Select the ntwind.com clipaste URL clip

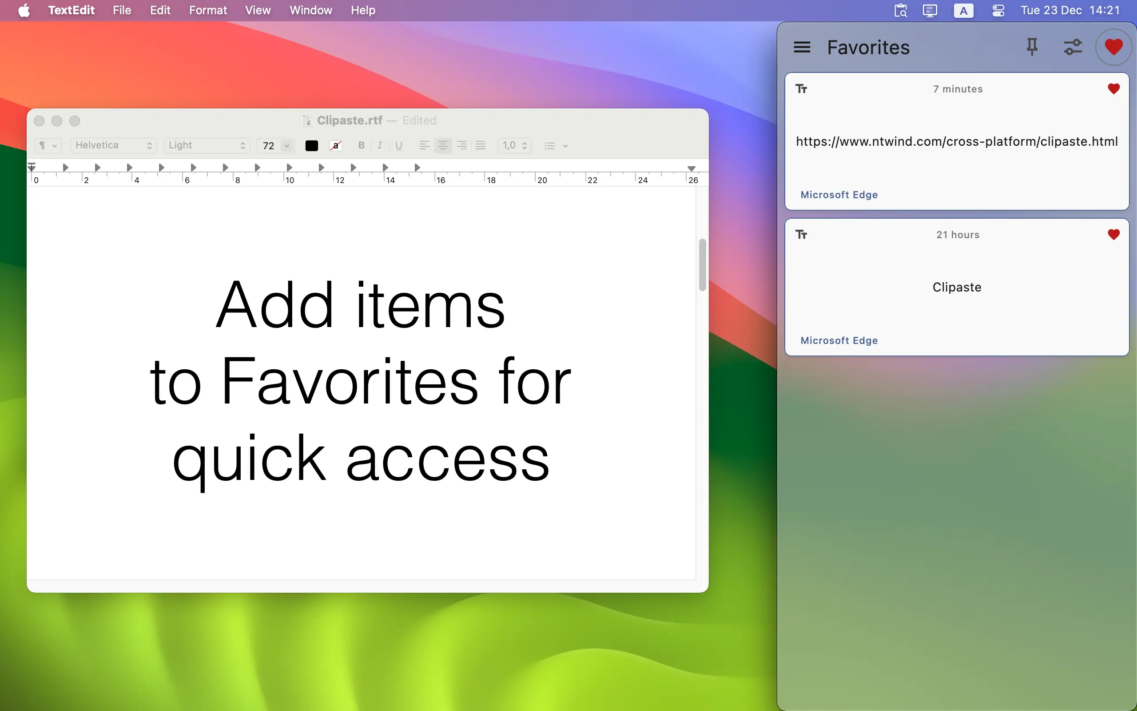point(956,142)
